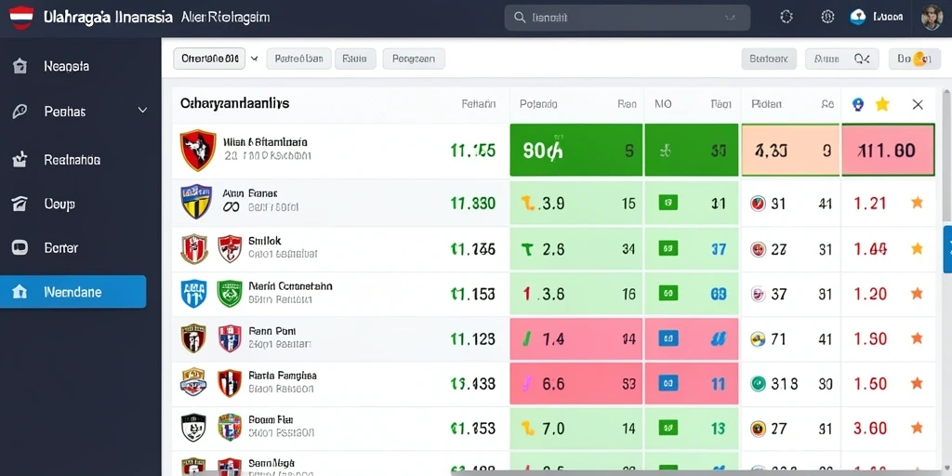The image size is (952, 476).
Task: Select the Neagsta home icon in sidebar
Action: (20, 66)
